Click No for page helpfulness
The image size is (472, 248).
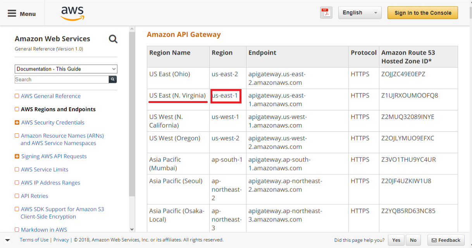[413, 240]
